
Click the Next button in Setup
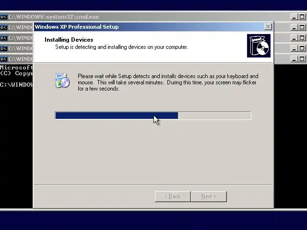209,196
